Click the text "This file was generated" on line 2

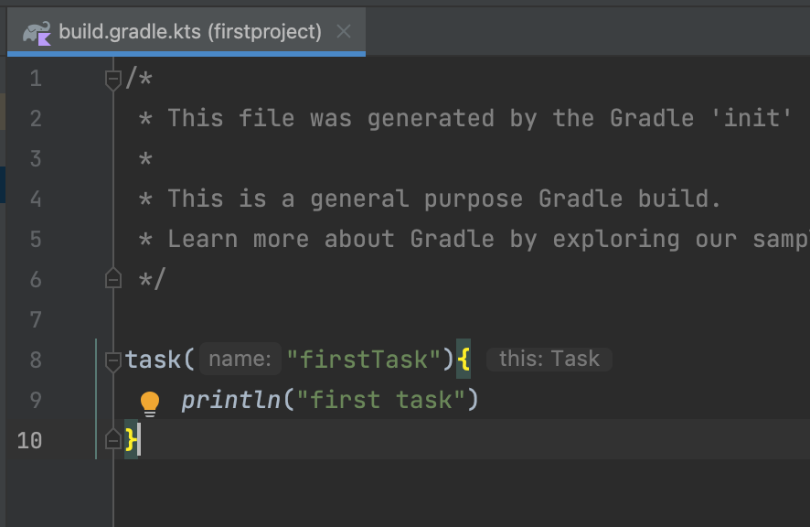(x=331, y=118)
